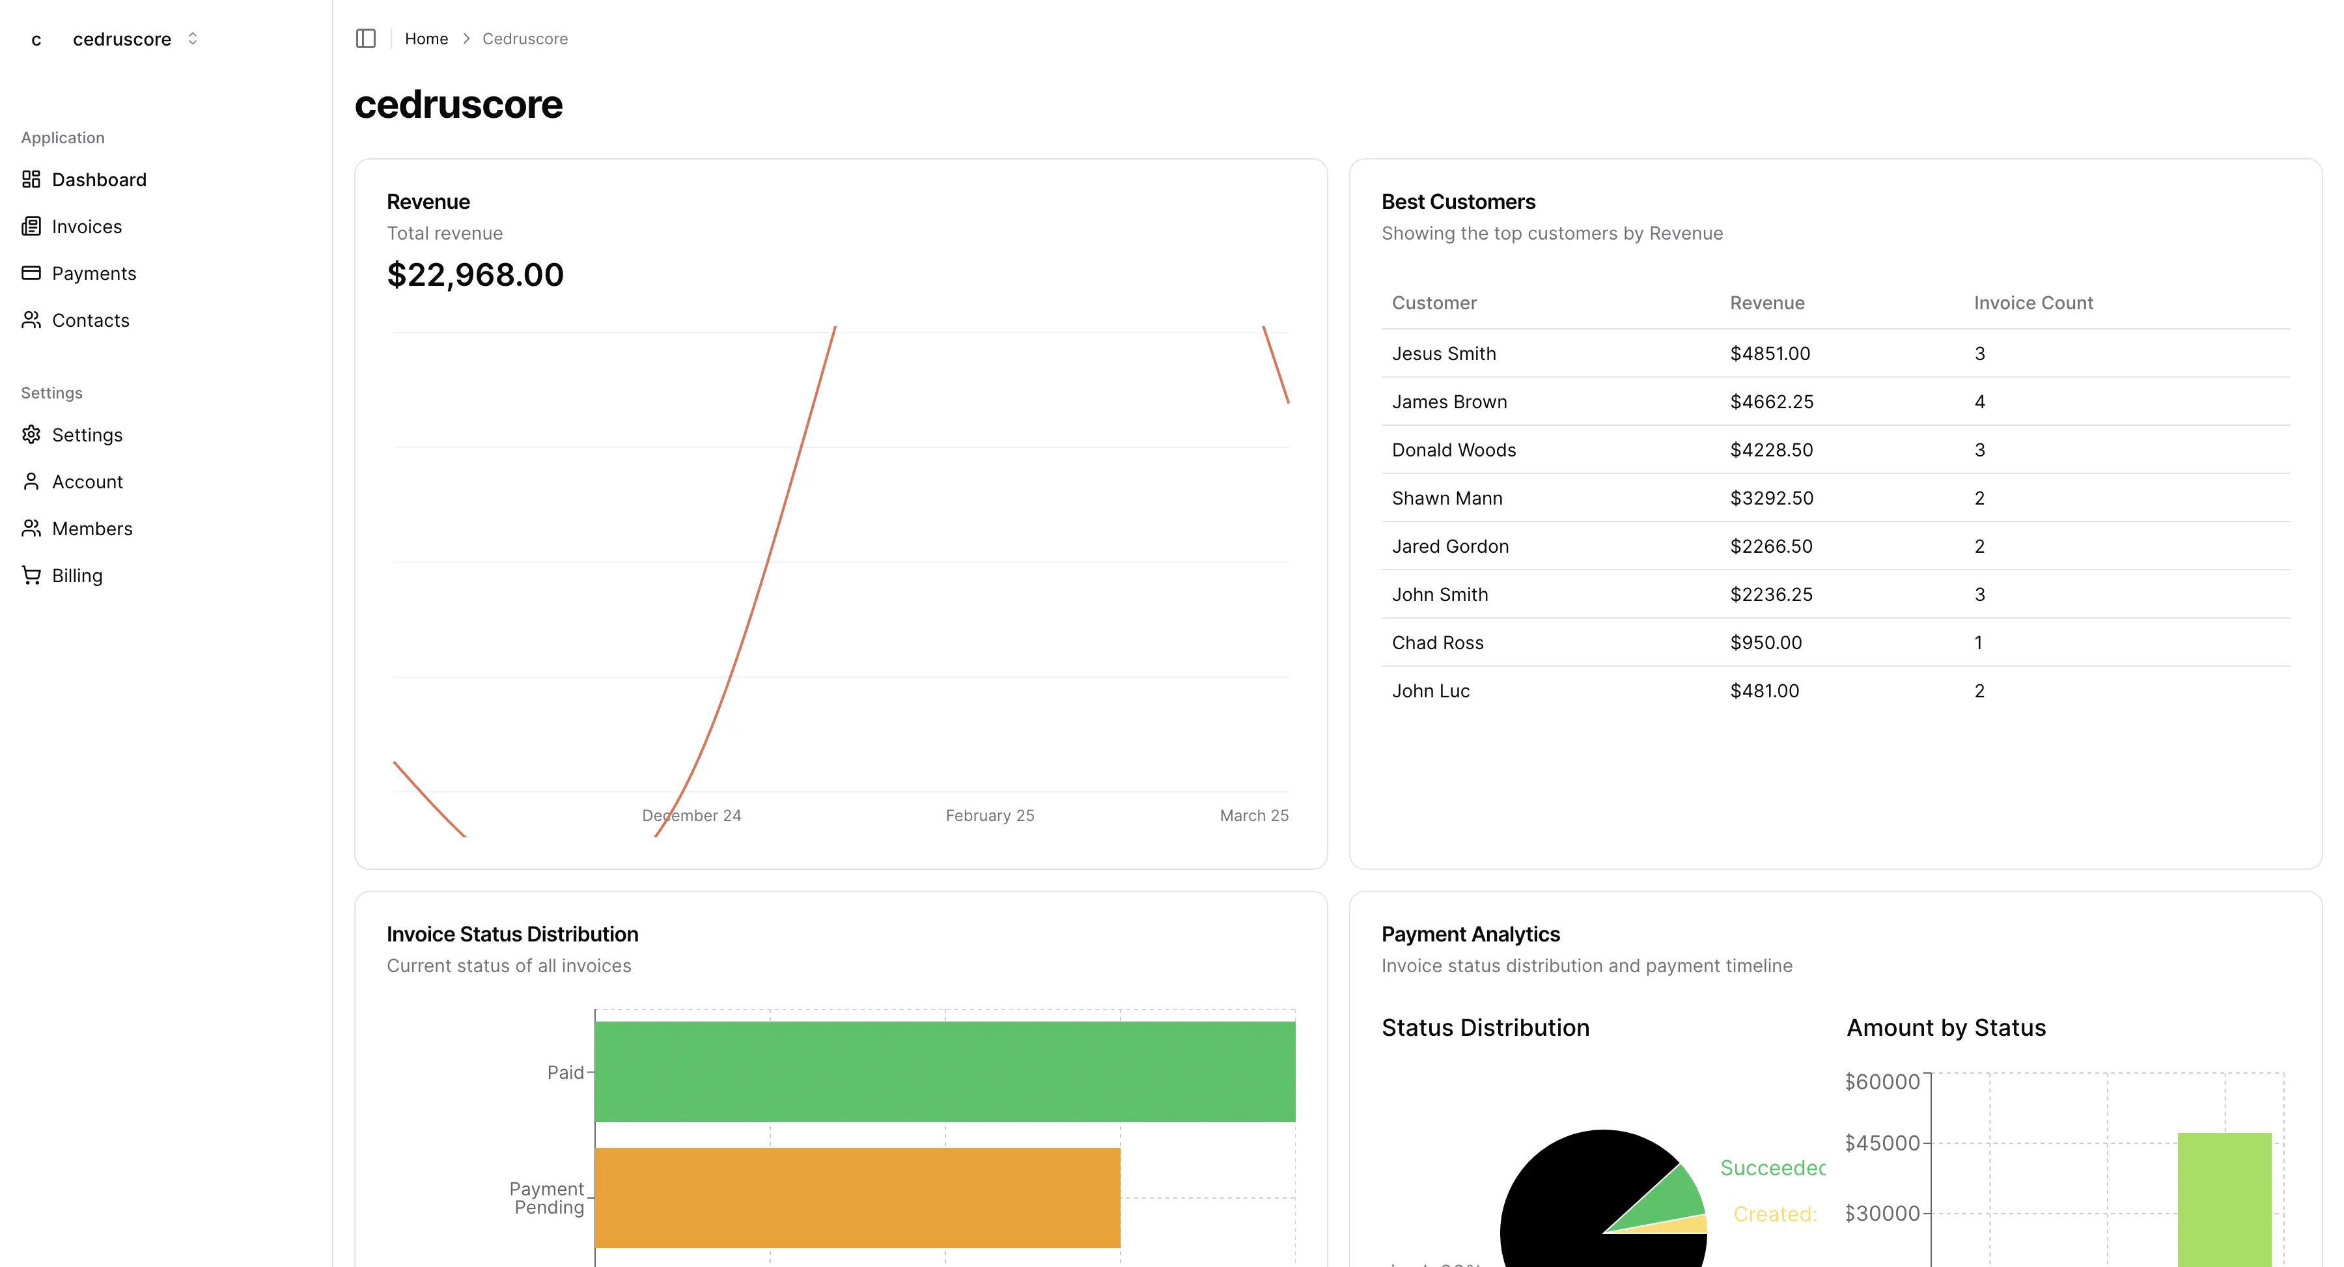This screenshot has width=2344, height=1267.
Task: Click the Best Customers card title
Action: pyautogui.click(x=1458, y=202)
